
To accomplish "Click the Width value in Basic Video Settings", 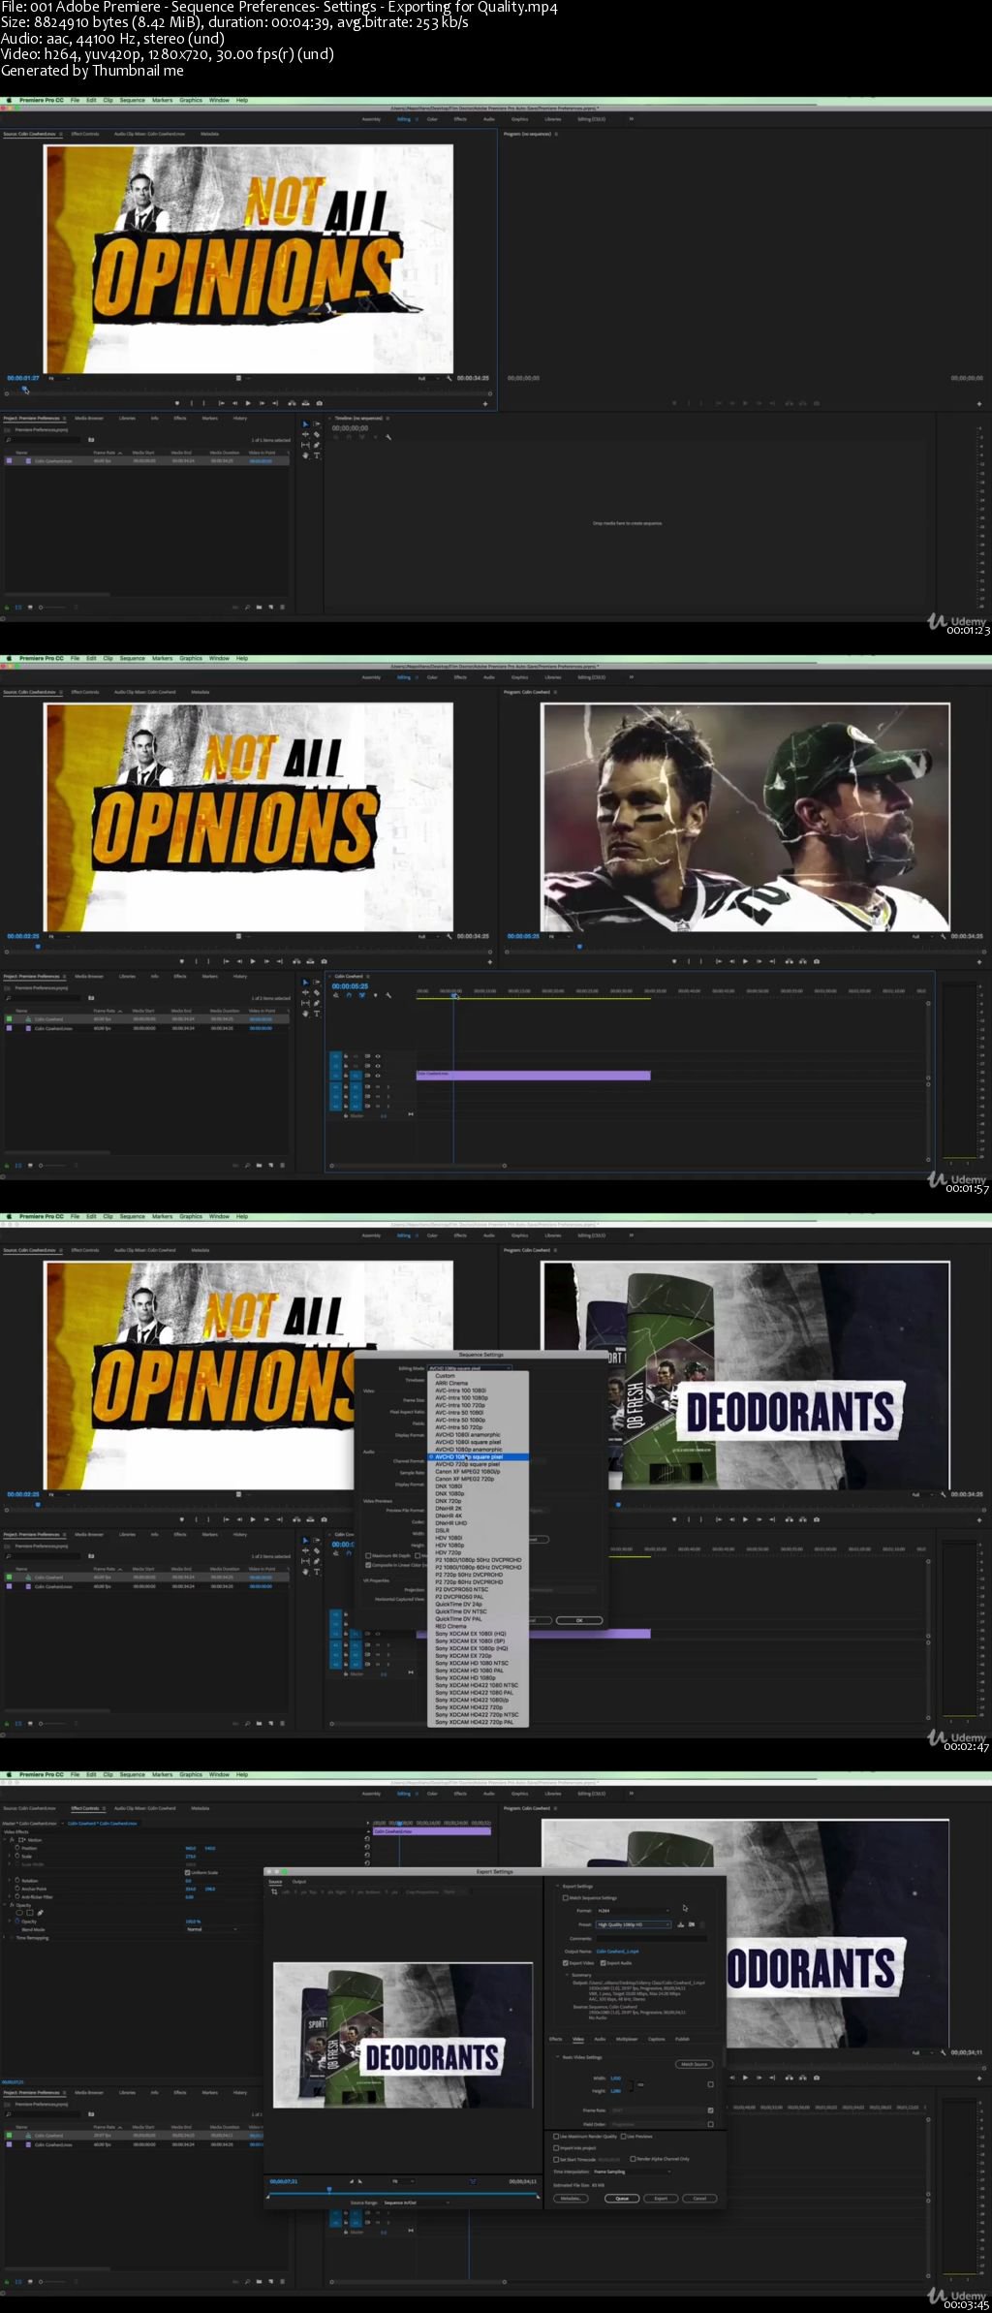I will [x=615, y=2079].
